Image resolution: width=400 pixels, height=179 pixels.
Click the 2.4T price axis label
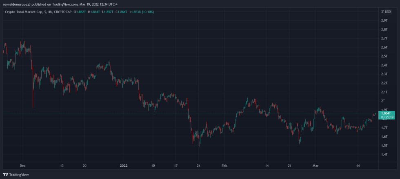[x=384, y=65]
